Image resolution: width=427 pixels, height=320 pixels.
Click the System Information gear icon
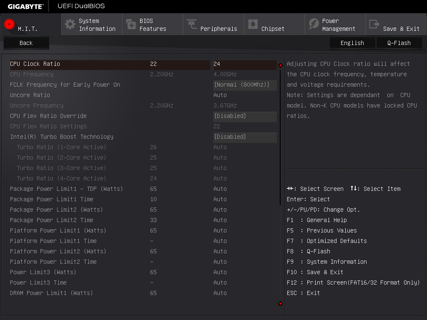[x=70, y=24]
